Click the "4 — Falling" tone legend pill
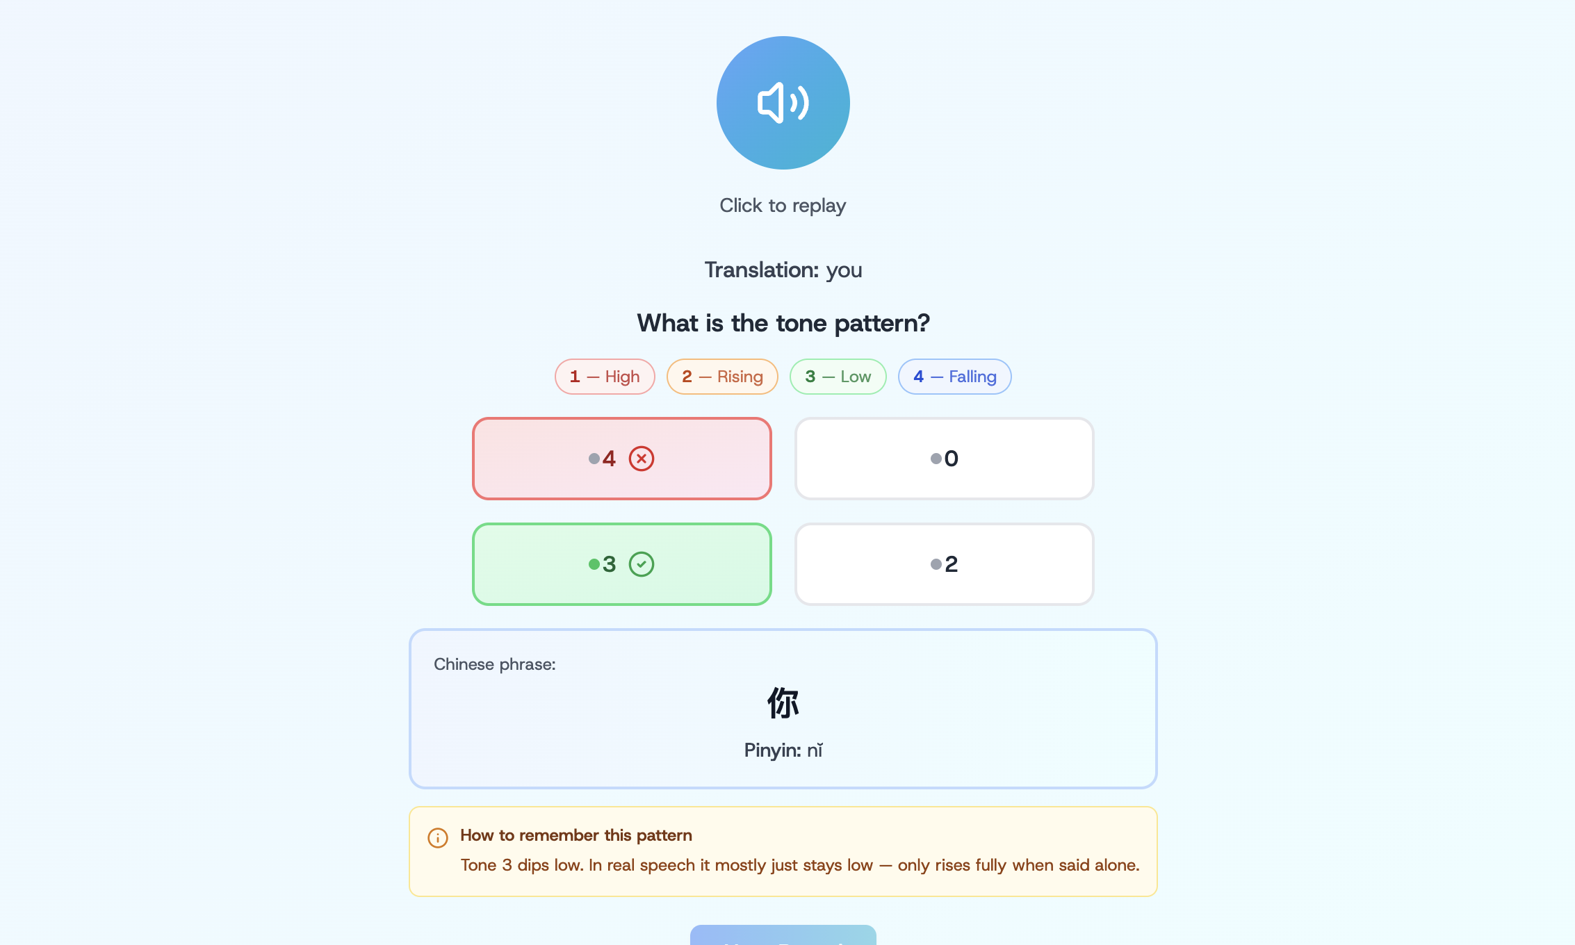The width and height of the screenshot is (1575, 945). [x=954, y=377]
